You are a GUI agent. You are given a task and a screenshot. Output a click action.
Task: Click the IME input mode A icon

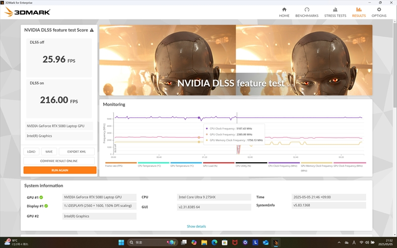[x=354, y=243]
